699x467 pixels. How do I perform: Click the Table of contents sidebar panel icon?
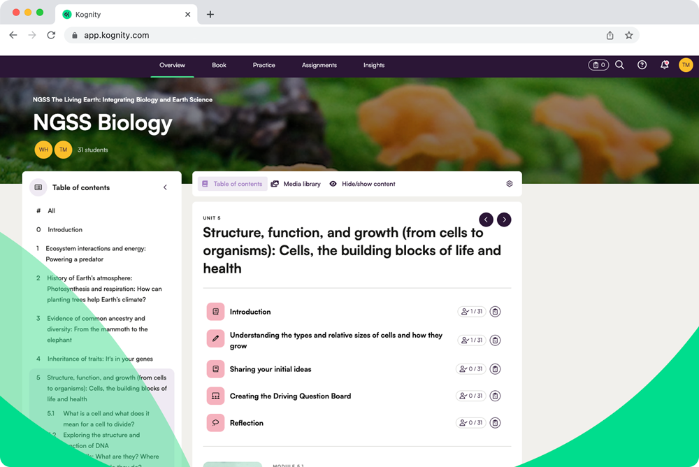pyautogui.click(x=38, y=187)
